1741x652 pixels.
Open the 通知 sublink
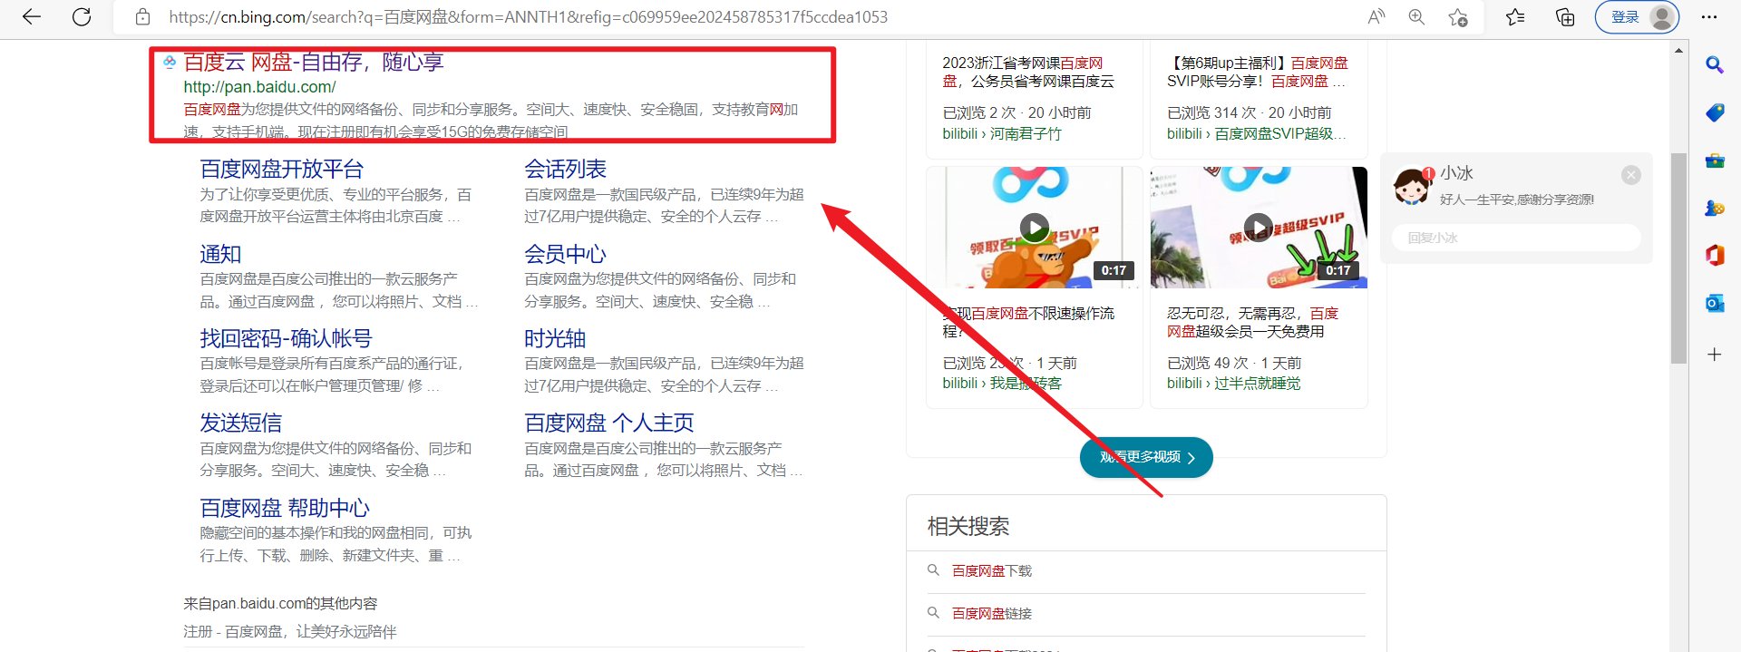click(220, 254)
